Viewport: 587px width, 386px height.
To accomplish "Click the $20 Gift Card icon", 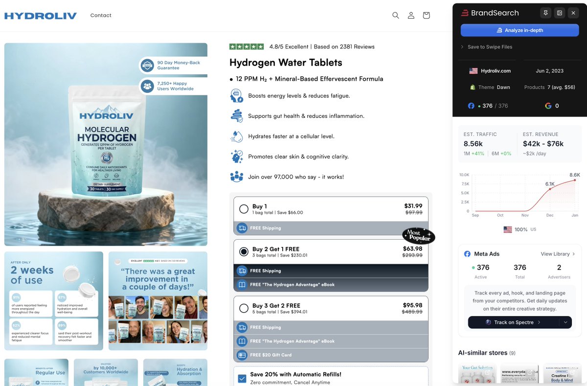I will point(242,355).
